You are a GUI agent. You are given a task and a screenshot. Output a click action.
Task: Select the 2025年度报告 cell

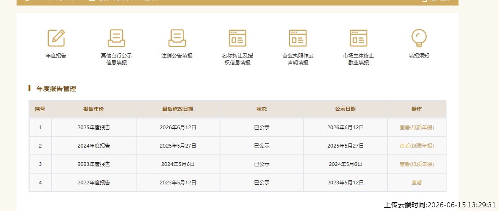tap(93, 127)
